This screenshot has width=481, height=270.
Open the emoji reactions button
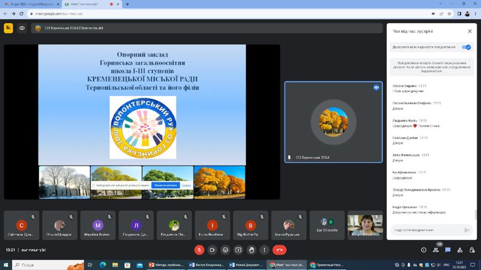coord(225,250)
